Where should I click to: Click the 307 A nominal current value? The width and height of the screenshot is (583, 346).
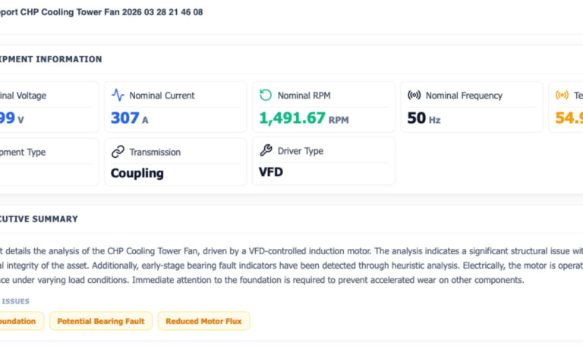129,118
